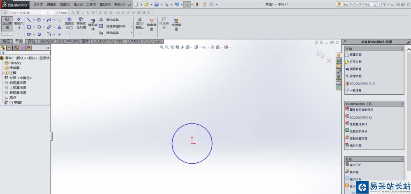Collapse the SOLIDWORKS 资源 task pane

point(345,41)
